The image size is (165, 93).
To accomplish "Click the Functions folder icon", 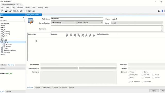I will point(2,52).
